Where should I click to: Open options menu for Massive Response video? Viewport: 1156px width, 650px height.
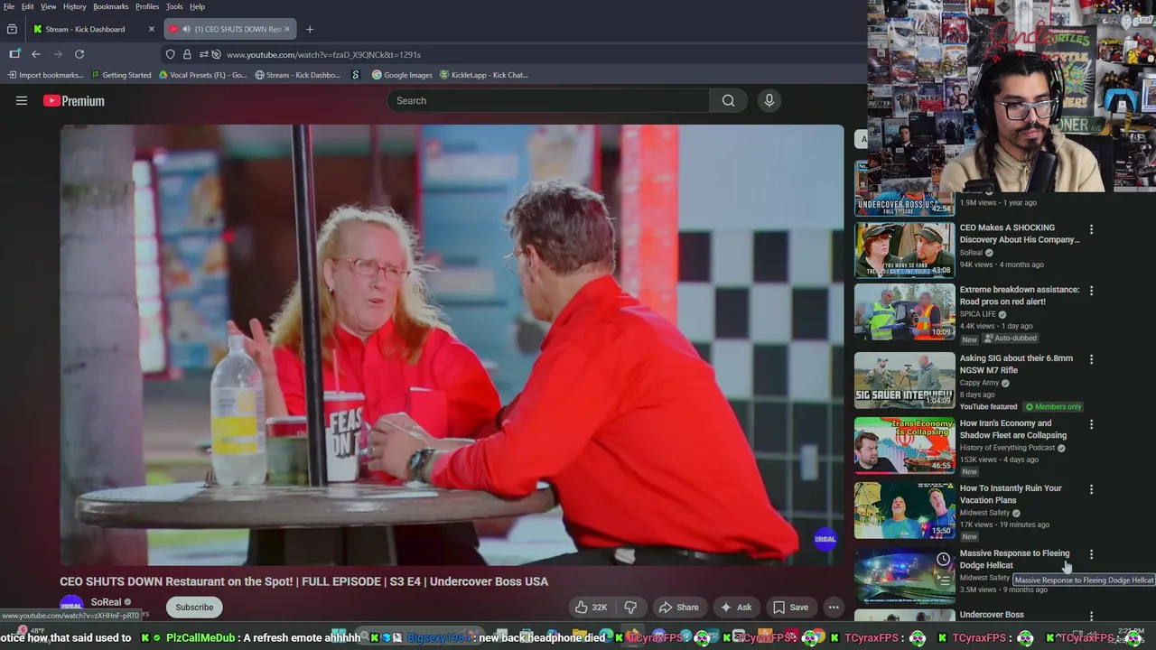(x=1091, y=554)
